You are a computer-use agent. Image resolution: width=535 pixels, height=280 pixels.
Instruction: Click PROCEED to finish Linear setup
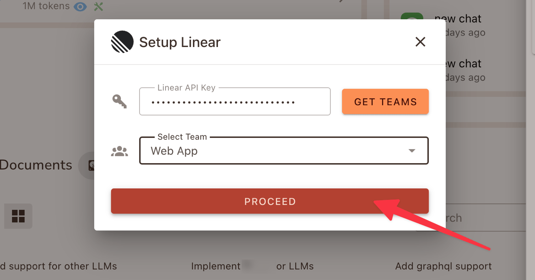click(x=270, y=201)
